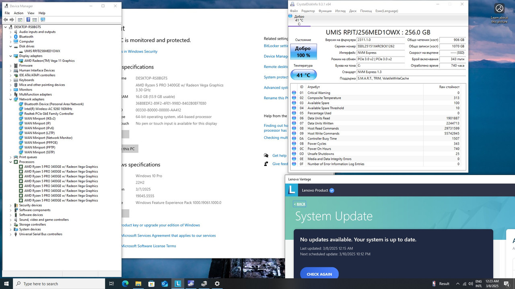This screenshot has height=289, width=515.
Task: Open Microsoft Edge from the taskbar
Action: pos(125,283)
